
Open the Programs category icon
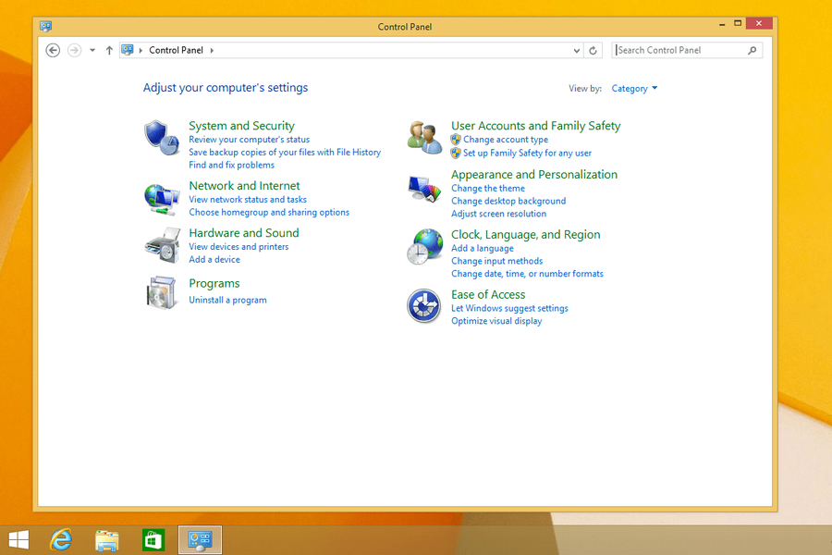[x=162, y=292]
